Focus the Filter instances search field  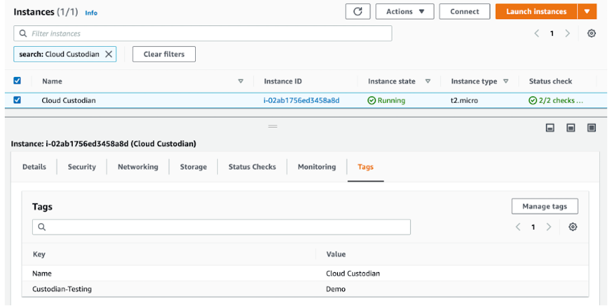pyautogui.click(x=204, y=33)
